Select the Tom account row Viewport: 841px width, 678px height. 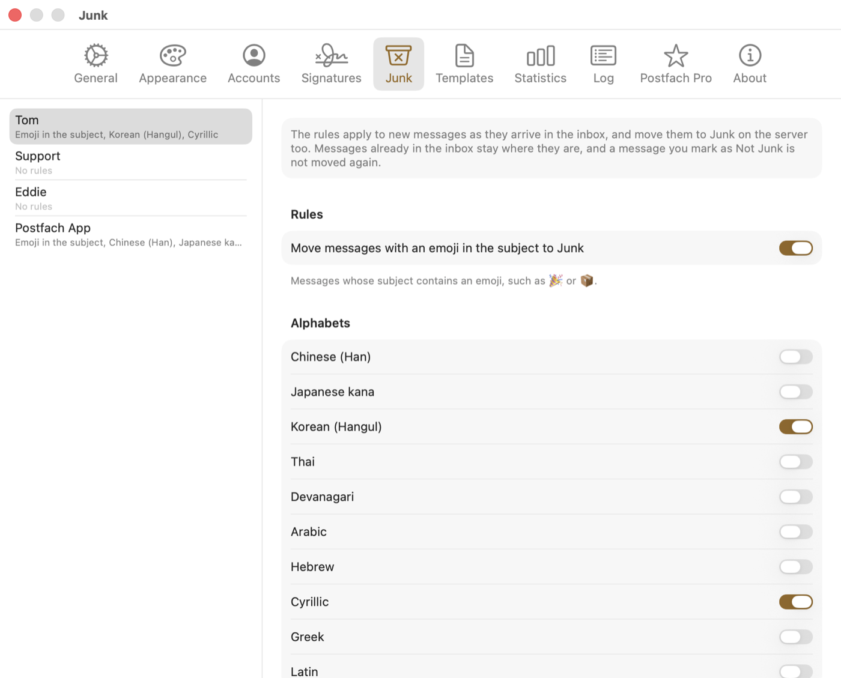pyautogui.click(x=130, y=126)
